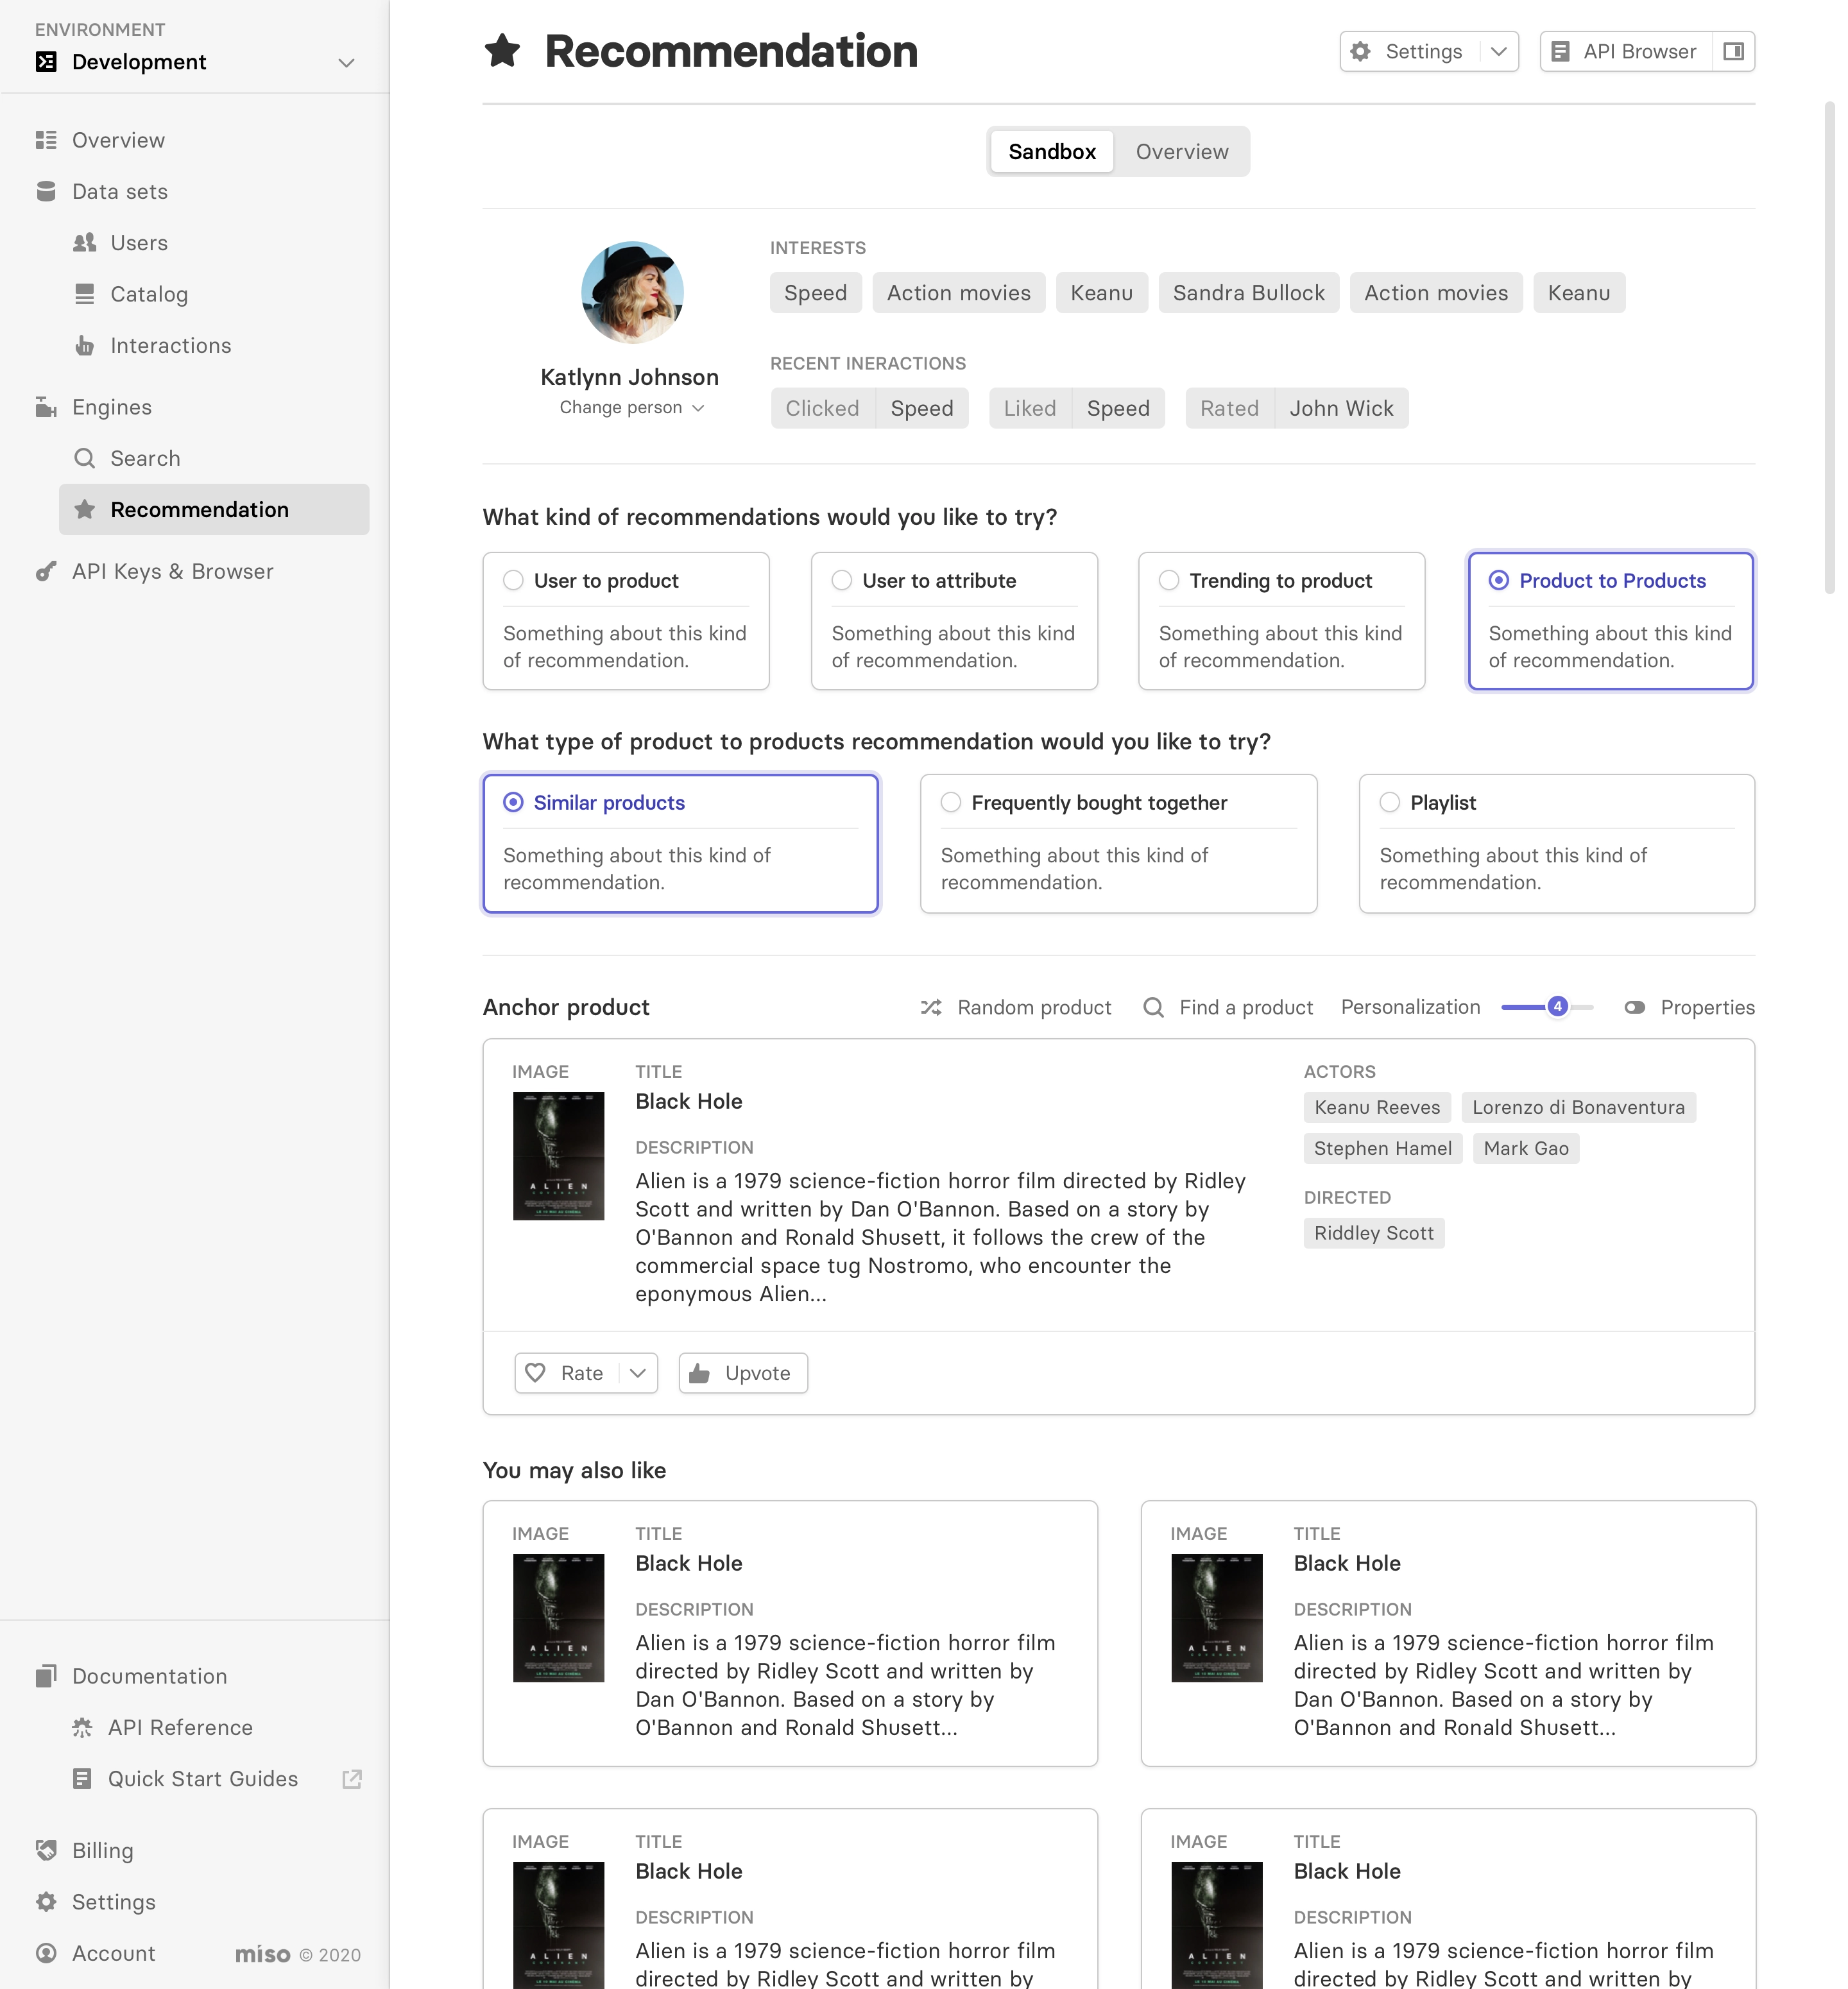
Task: Click the Users people icon
Action: [x=85, y=242]
